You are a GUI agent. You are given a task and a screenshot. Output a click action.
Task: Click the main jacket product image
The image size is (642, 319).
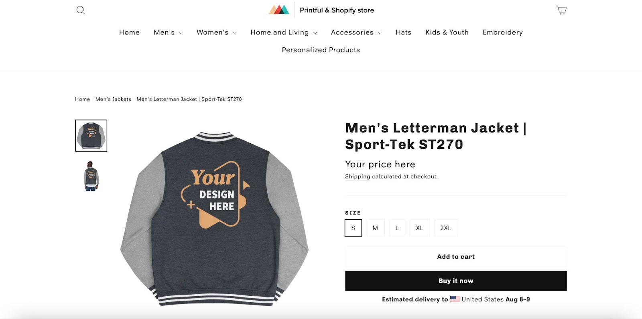point(215,218)
